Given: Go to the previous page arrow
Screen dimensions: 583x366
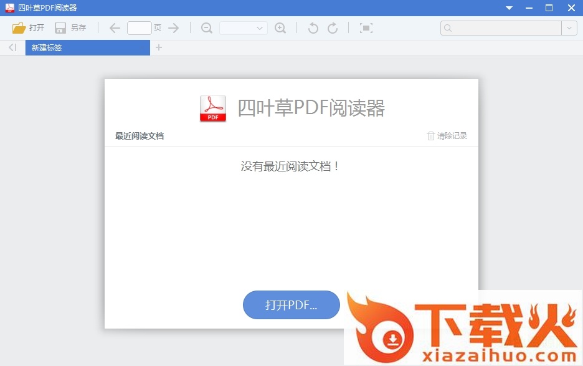Looking at the screenshot, I should click(x=115, y=28).
